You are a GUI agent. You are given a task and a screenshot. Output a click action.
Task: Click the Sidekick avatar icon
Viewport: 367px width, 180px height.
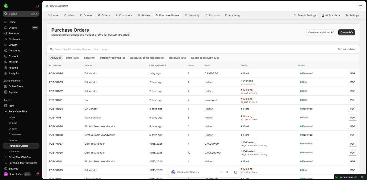[x=173, y=172]
